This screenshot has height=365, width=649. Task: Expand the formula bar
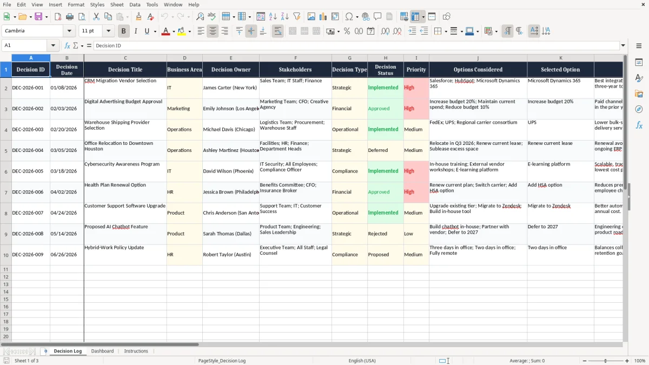coord(623,45)
